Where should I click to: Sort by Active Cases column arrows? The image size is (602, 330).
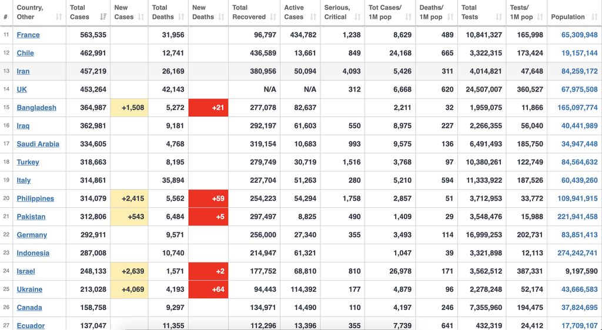pyautogui.click(x=313, y=17)
